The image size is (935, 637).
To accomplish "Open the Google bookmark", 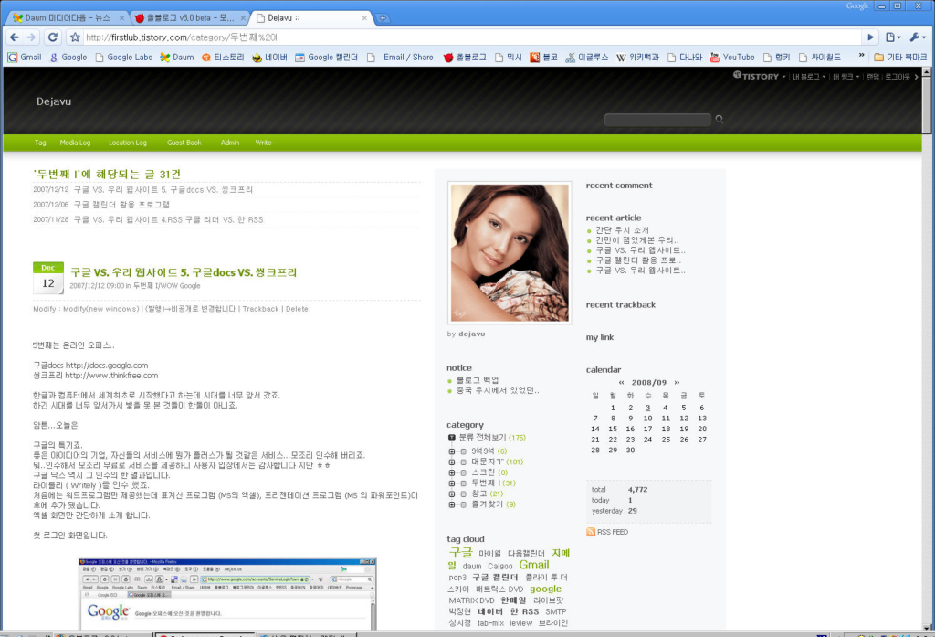I will click(68, 58).
